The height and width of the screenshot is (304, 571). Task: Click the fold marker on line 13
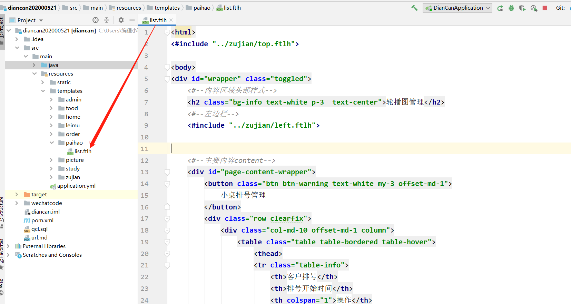tap(167, 172)
